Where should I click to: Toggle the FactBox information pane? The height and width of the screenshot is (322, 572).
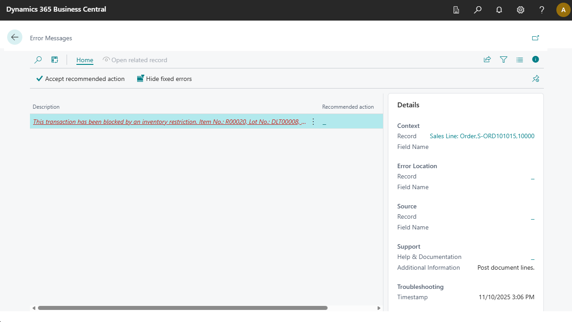coord(535,59)
